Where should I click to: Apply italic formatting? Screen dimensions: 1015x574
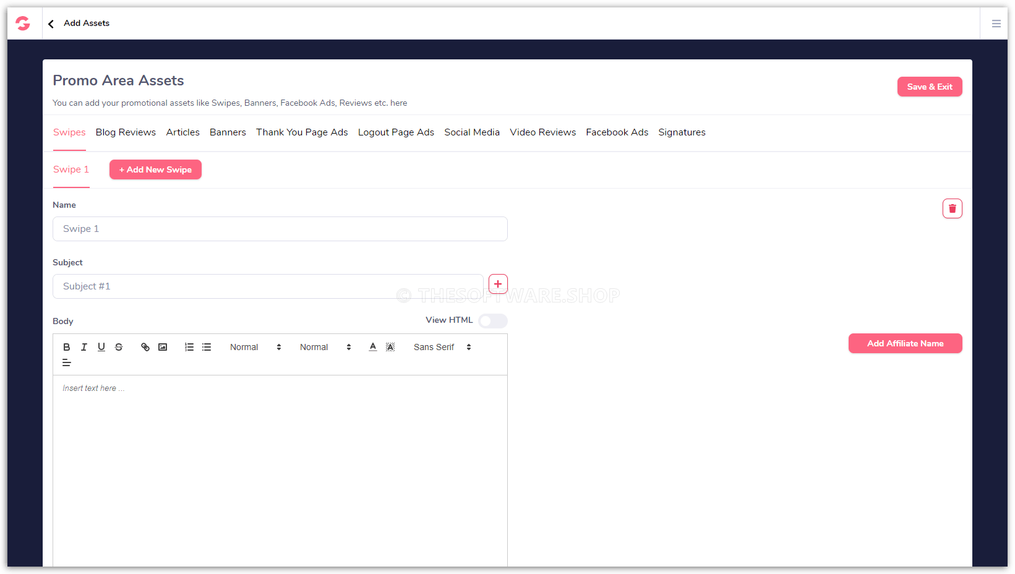[84, 347]
